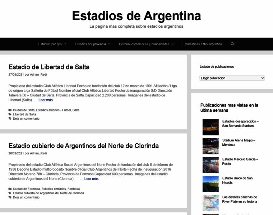The image size is (273, 215).
Task: Open the Elegir publicación dropdown
Action: [232, 78]
